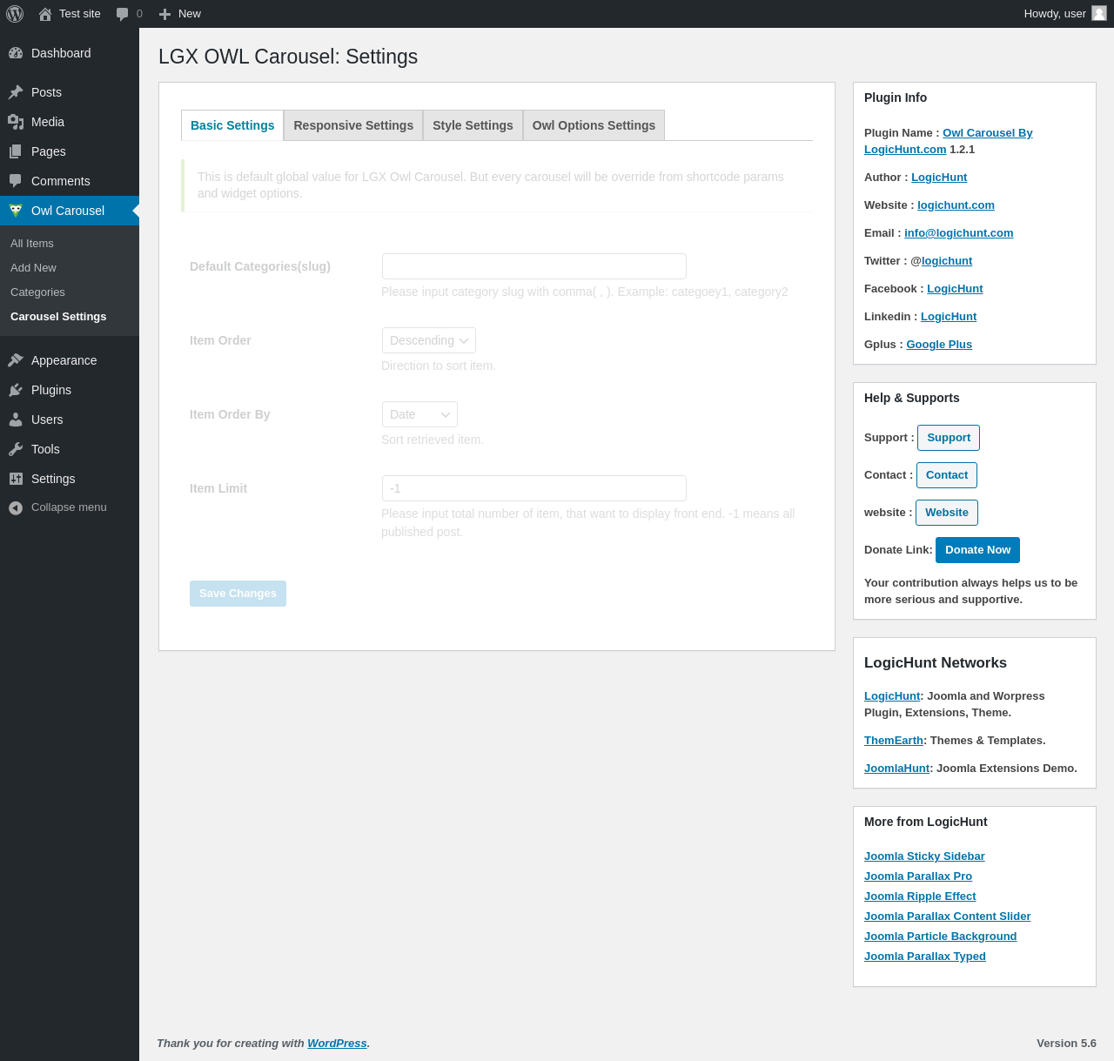The height and width of the screenshot is (1061, 1114).
Task: Open the comments bubble icon in admin bar
Action: click(x=123, y=14)
